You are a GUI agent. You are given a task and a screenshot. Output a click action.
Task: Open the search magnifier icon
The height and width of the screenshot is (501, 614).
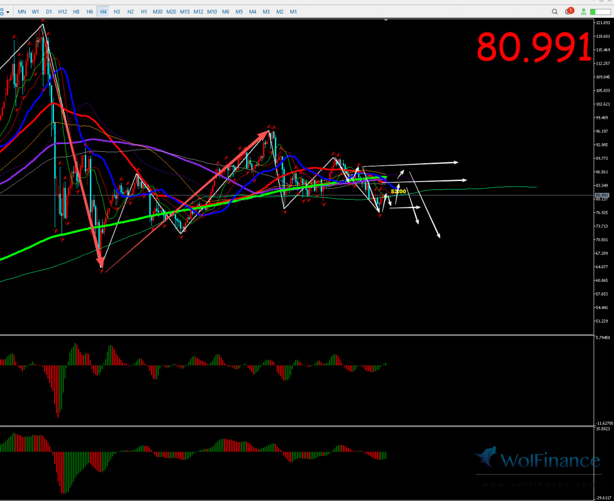(555, 12)
